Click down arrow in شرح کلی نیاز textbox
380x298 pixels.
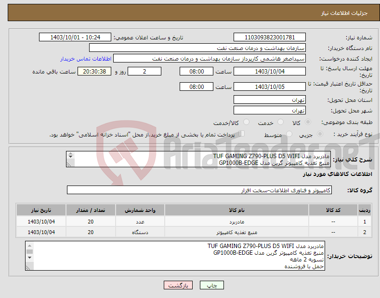[x=70, y=157]
